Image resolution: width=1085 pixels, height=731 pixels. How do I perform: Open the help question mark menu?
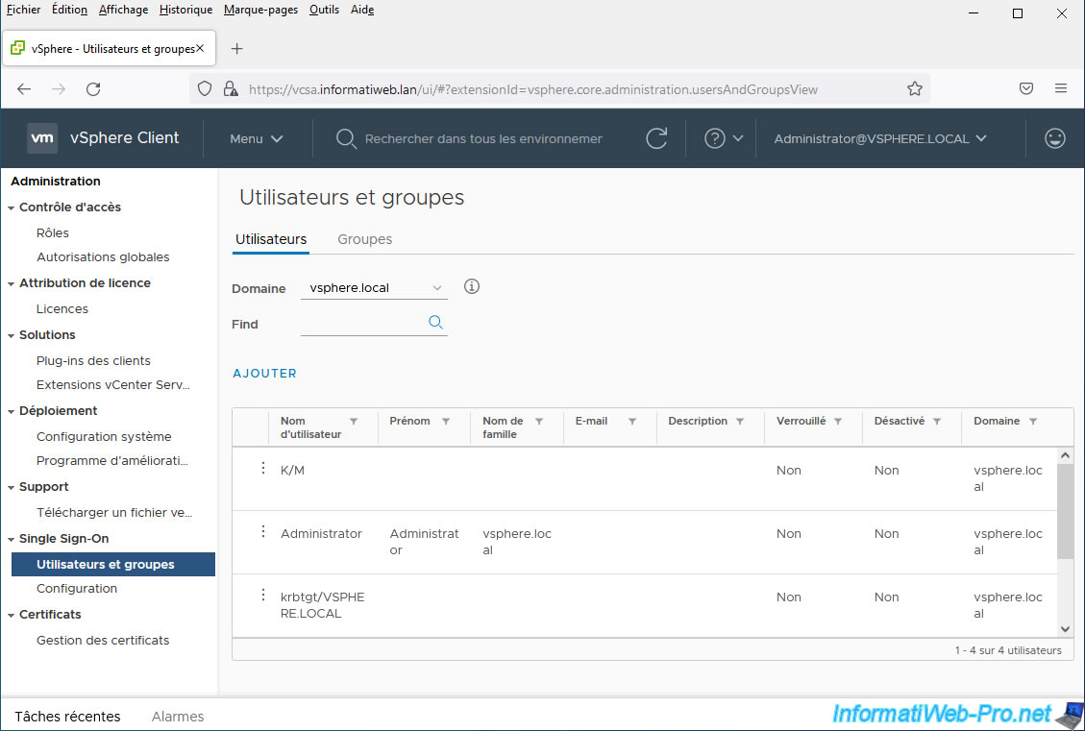coord(723,138)
